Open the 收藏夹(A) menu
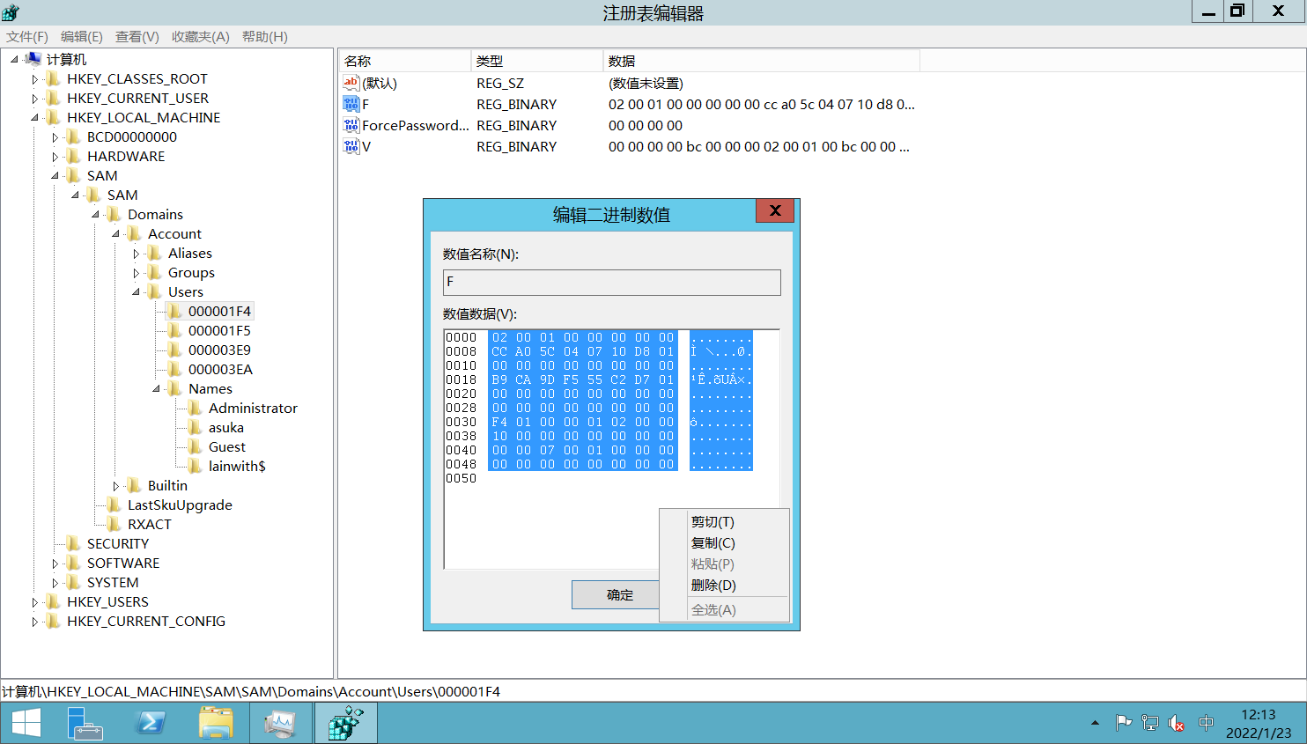 coord(201,36)
